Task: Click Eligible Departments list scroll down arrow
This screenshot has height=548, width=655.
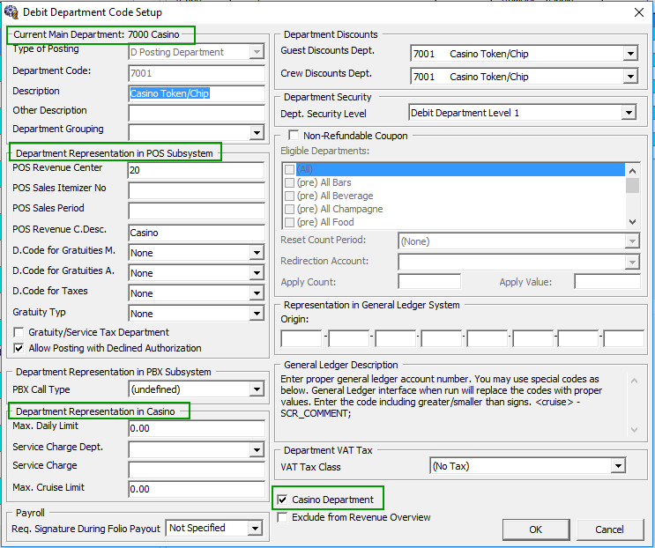Action: (632, 222)
